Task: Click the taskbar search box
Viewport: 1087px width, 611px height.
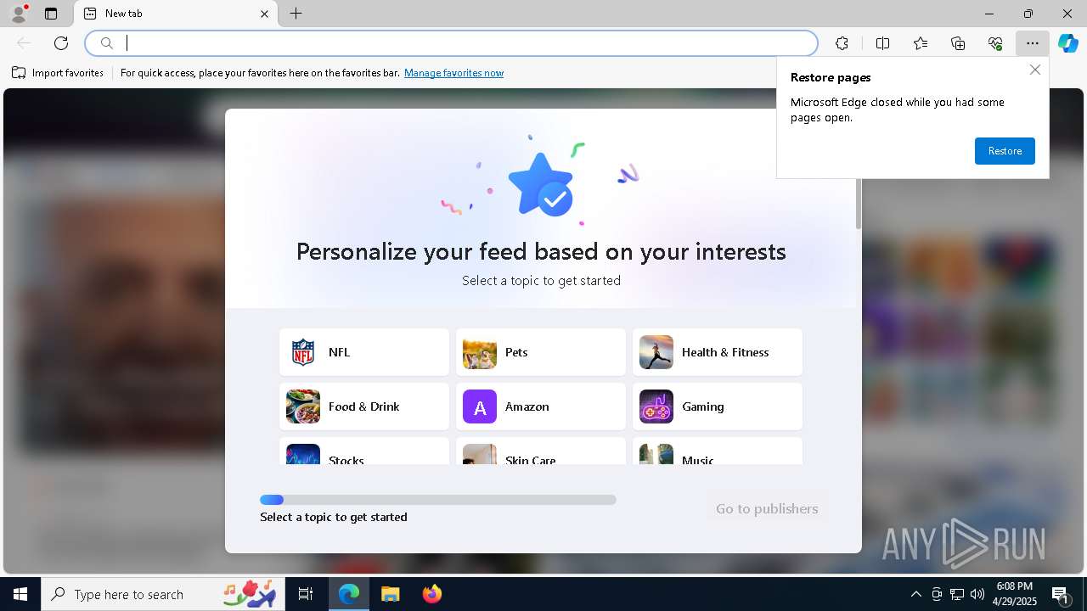Action: (x=163, y=594)
